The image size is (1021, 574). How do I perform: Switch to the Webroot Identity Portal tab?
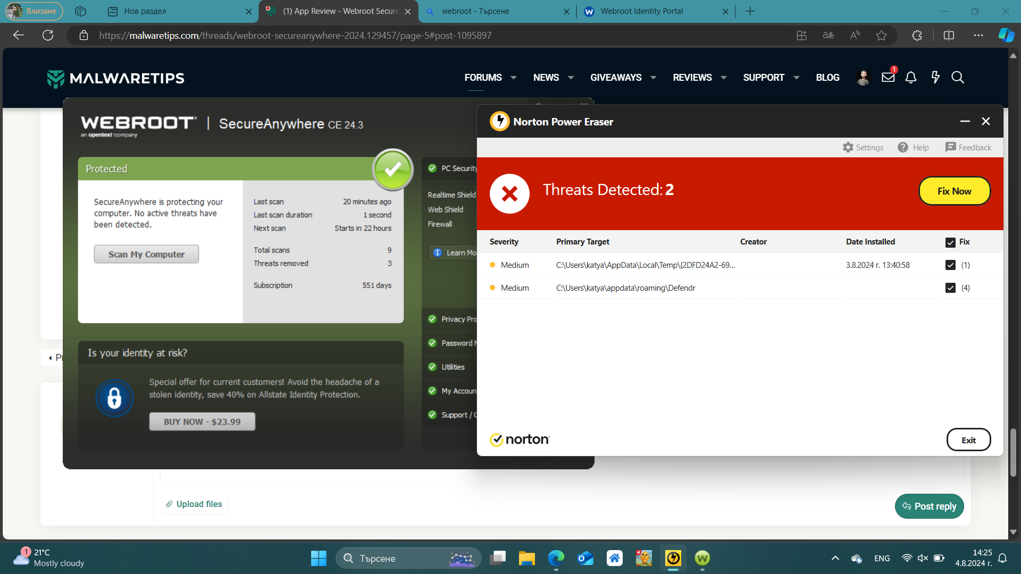[x=641, y=11]
